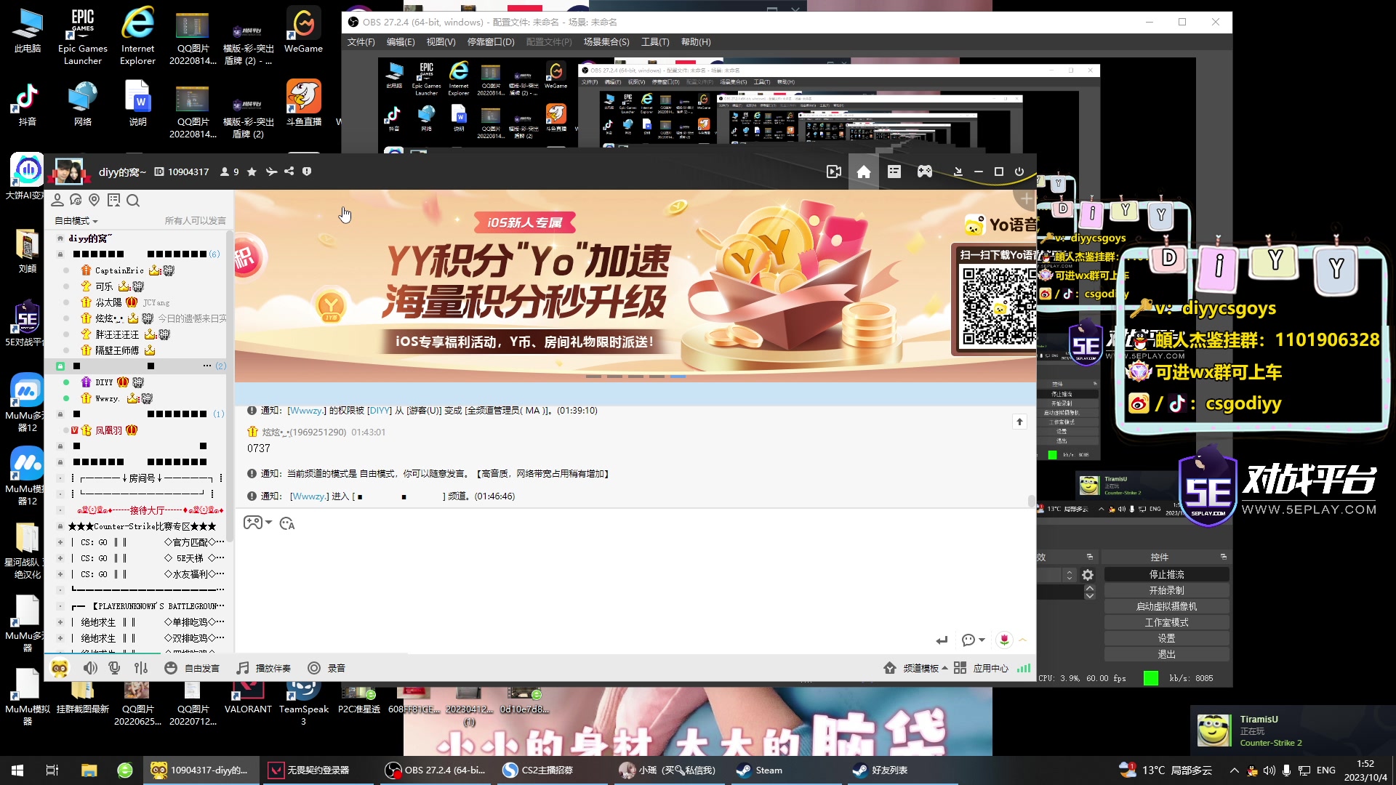This screenshot has height=785, width=1396.
Task: Open the emoji font icon in chat toolbar
Action: pos(287,523)
